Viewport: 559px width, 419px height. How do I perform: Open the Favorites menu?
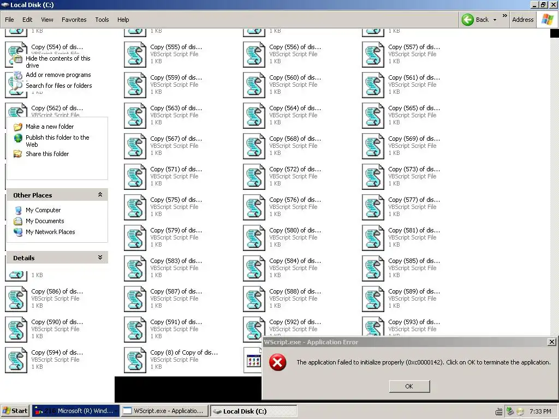[x=74, y=20]
